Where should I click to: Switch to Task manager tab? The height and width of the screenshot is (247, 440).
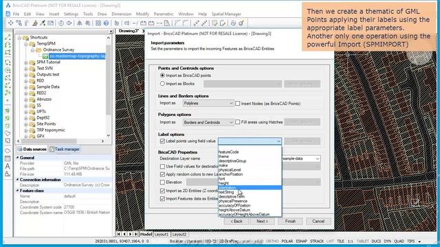pos(65,150)
